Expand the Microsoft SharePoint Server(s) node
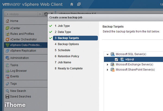The width and height of the screenshot is (163, 111). pos(108,70)
